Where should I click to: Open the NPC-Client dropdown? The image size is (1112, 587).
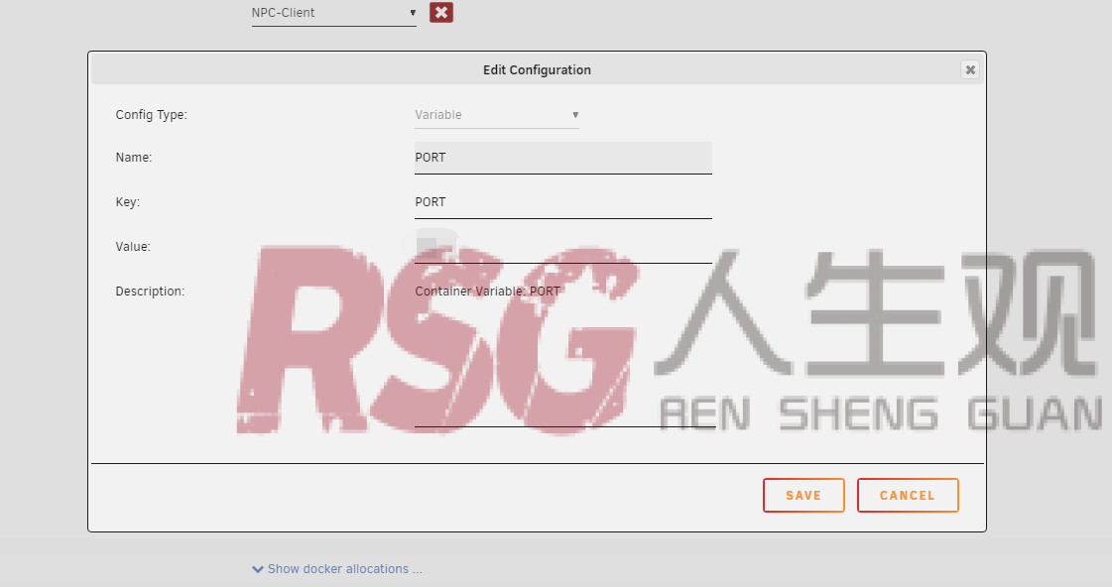point(333,13)
